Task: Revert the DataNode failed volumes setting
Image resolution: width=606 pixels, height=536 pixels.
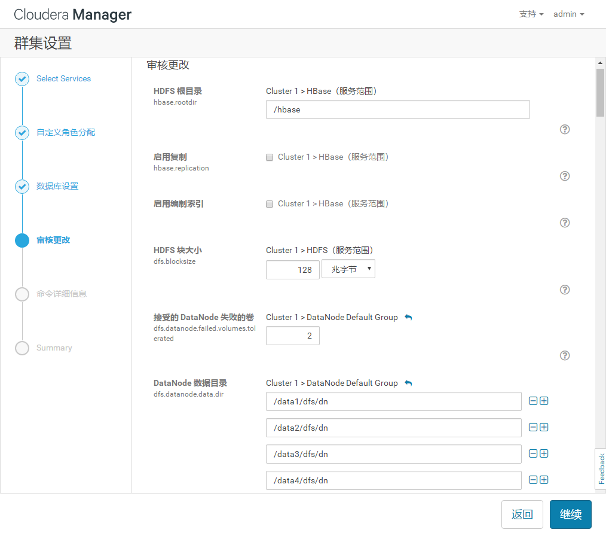Action: coord(408,317)
